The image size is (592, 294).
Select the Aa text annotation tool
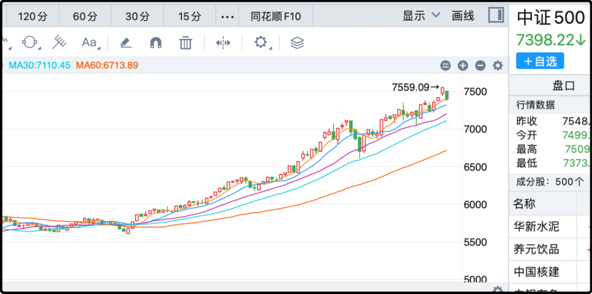pos(90,42)
